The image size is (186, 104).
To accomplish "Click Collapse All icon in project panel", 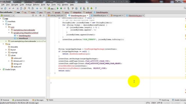I will click(x=36, y=15).
